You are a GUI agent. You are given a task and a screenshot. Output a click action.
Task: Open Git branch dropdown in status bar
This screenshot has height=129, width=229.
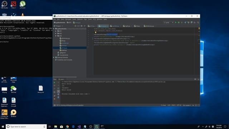[x=187, y=105]
